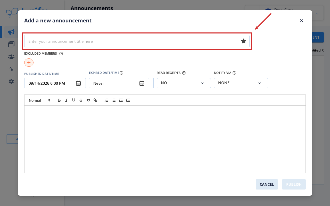Click the CANCEL button

tap(267, 184)
